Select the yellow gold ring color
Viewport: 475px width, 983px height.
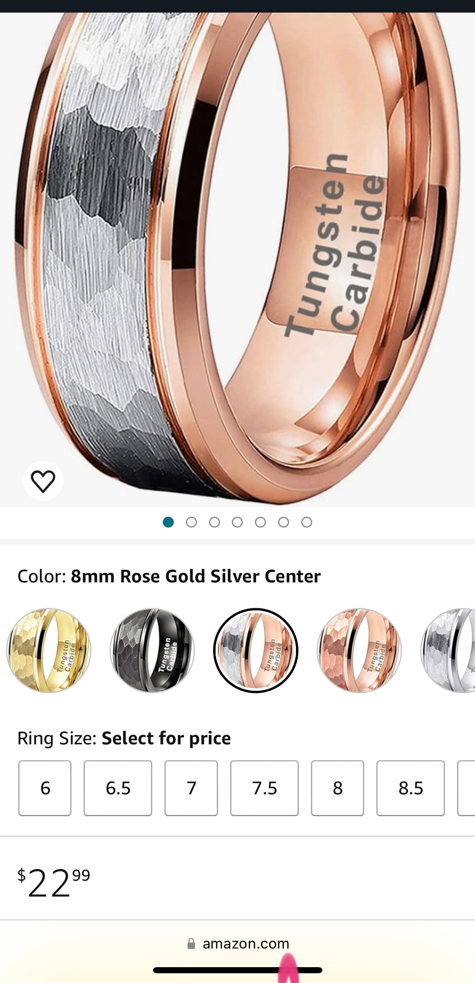[49, 651]
